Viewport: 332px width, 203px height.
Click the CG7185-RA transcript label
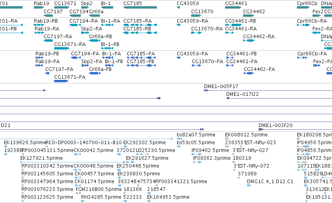[137, 21]
